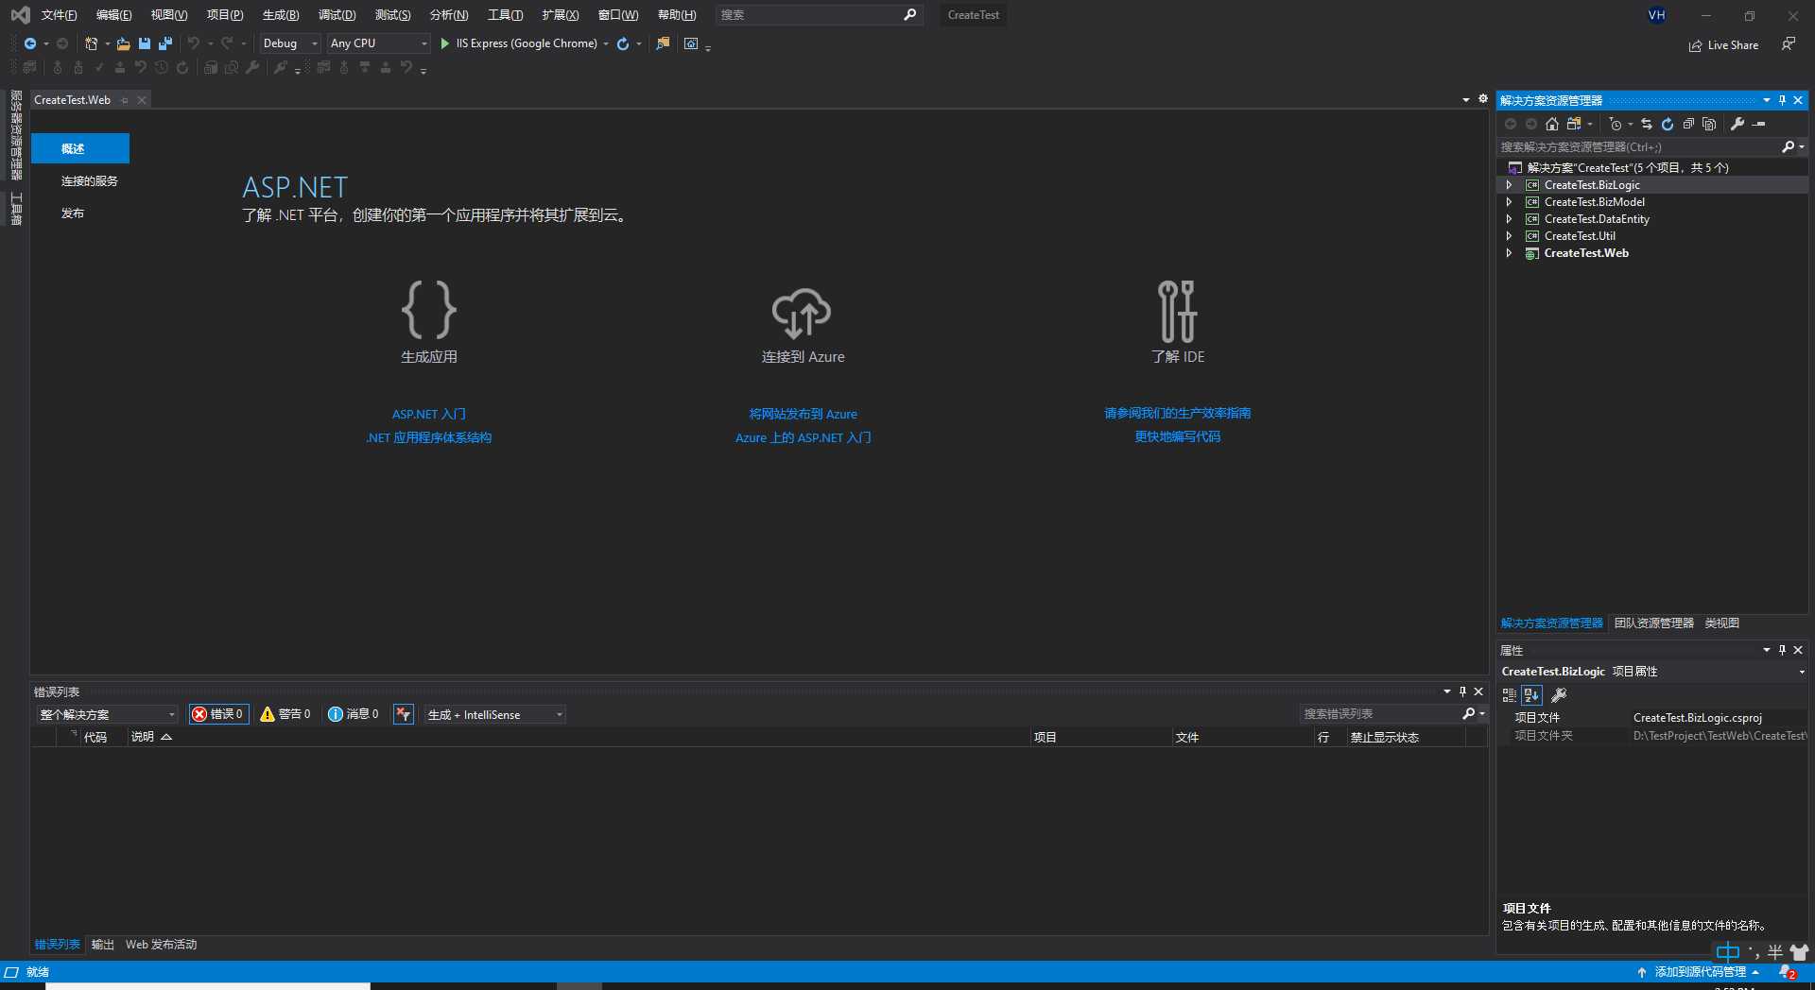Click the cloud Connect to Azure icon
The width and height of the screenshot is (1815, 990).
tap(802, 313)
